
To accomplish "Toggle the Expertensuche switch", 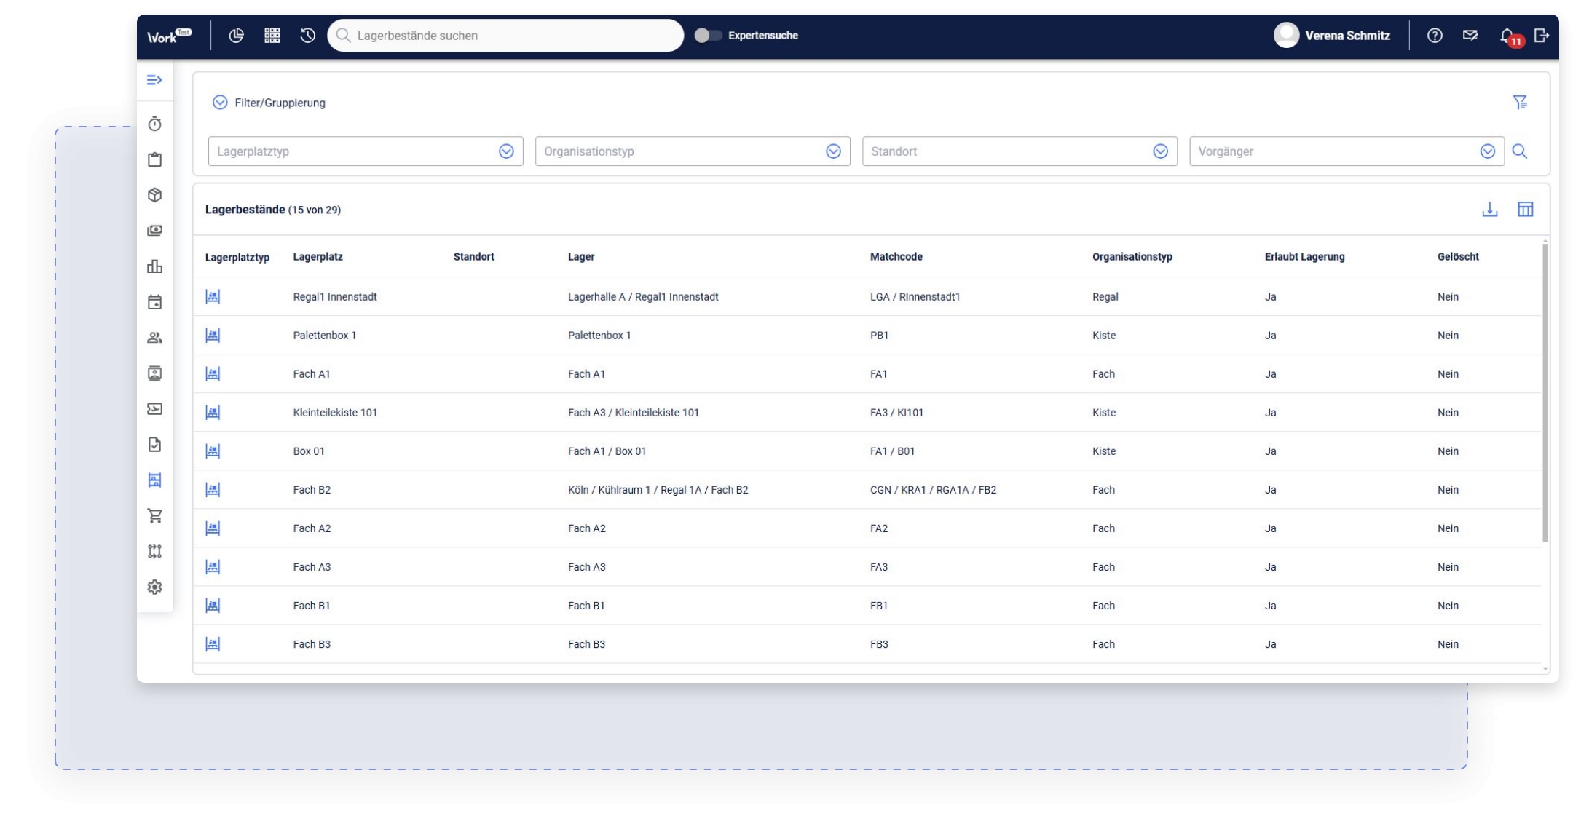I will click(x=707, y=35).
